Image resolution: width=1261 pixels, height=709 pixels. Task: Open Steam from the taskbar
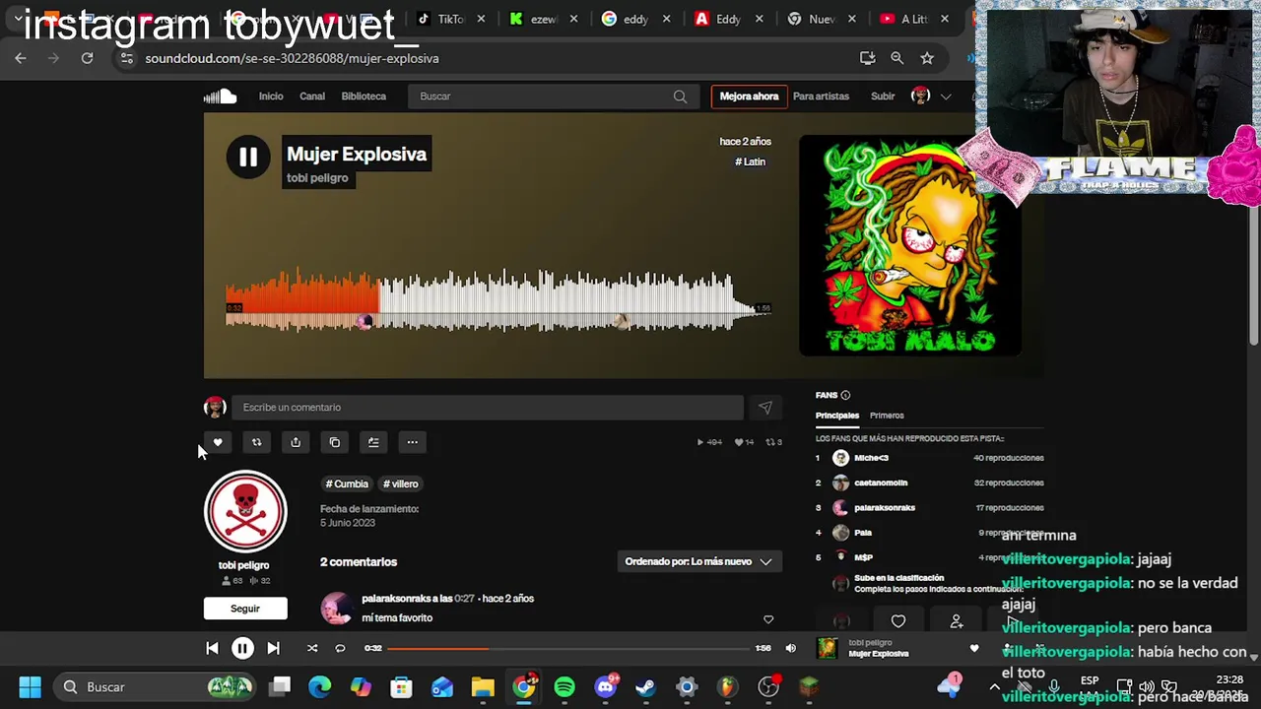[646, 686]
